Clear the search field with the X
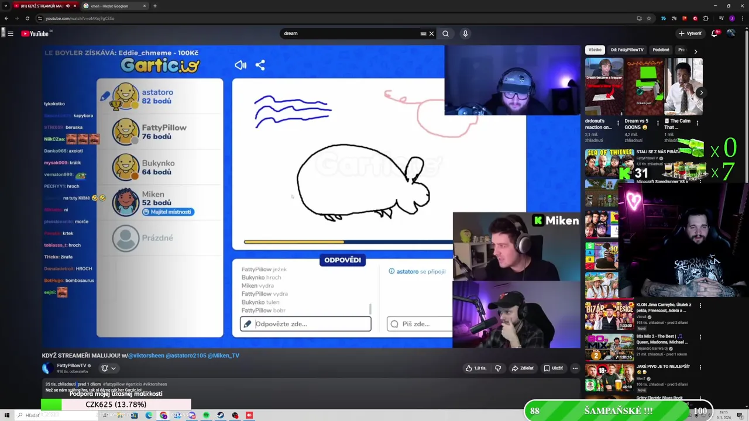 point(432,33)
